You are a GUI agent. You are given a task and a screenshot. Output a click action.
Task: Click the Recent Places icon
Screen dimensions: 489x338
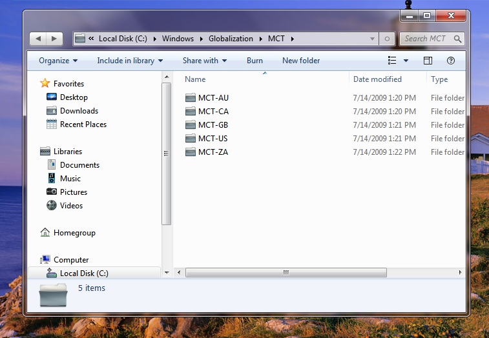pos(52,124)
